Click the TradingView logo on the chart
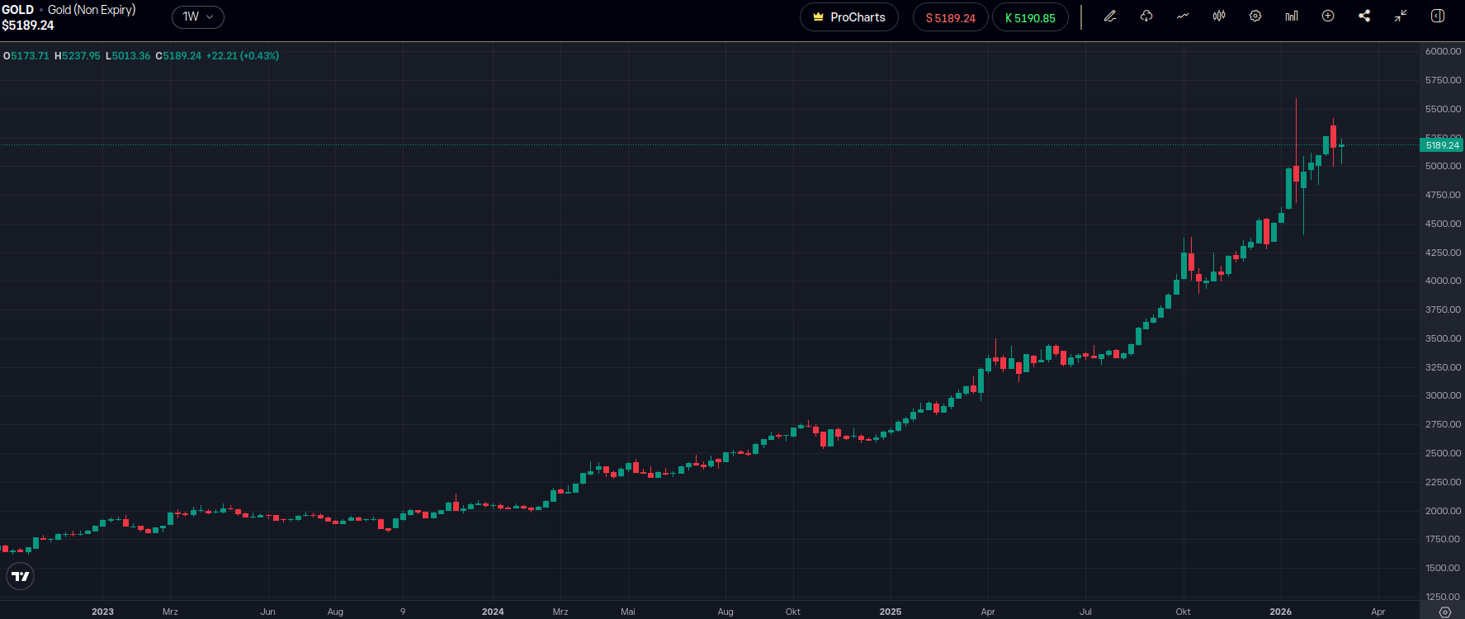Image resolution: width=1465 pixels, height=619 pixels. tap(21, 576)
